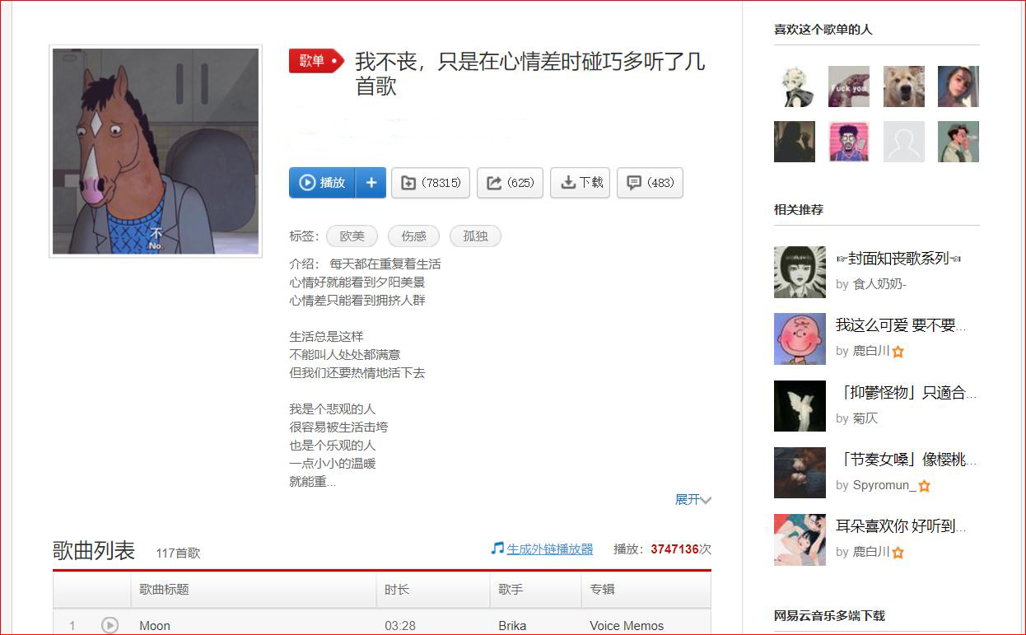Open the dinosaur avatar fan profile
This screenshot has height=635, width=1026.
(x=849, y=86)
